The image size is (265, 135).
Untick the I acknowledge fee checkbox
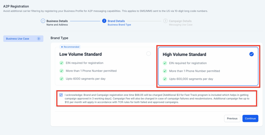(61, 95)
